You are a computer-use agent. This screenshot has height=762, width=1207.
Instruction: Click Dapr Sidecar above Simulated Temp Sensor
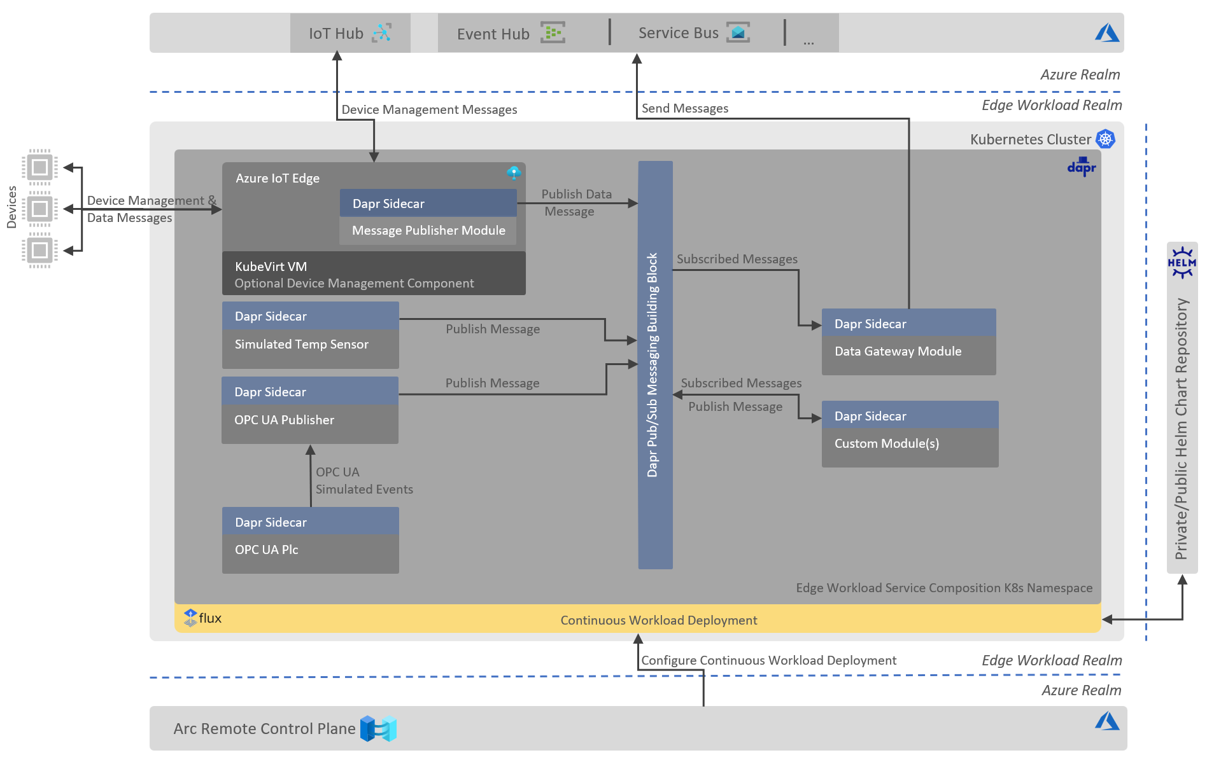click(x=311, y=315)
